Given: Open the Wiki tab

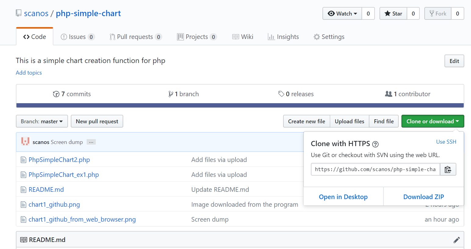Looking at the screenshot, I should [243, 37].
